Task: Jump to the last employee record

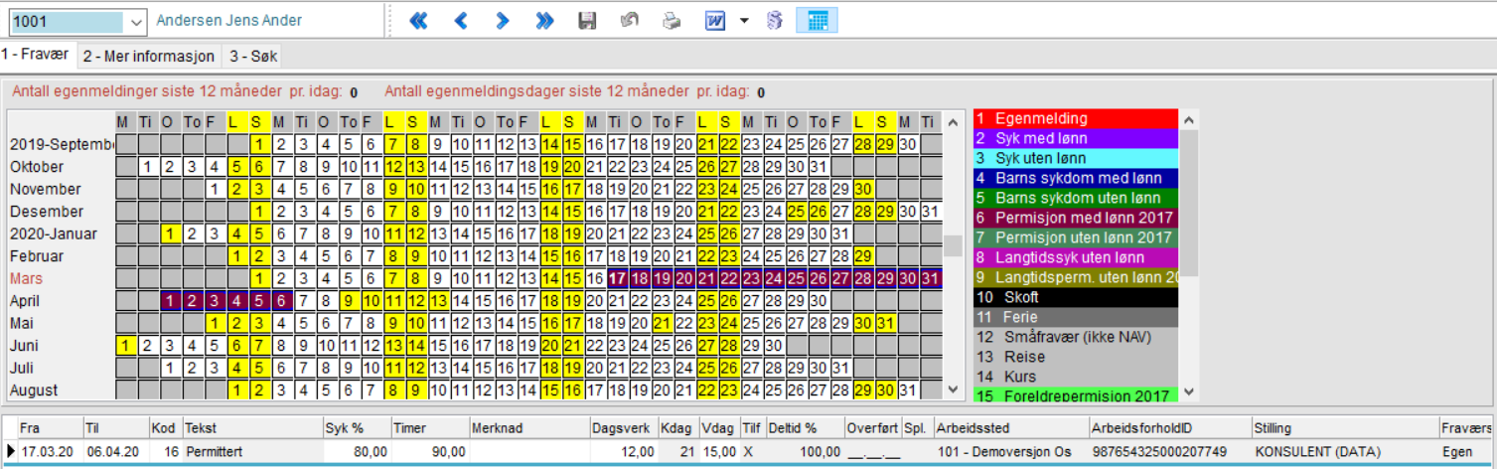Action: 543,20
